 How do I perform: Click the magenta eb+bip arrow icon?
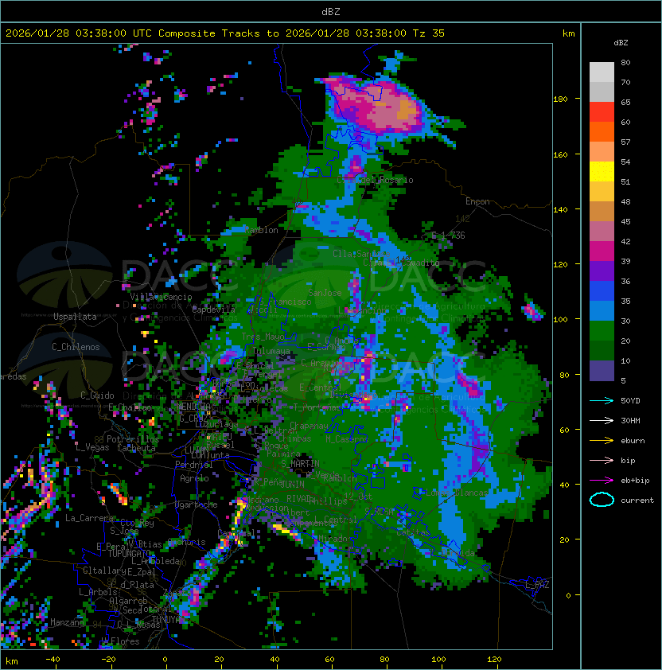coord(602,481)
